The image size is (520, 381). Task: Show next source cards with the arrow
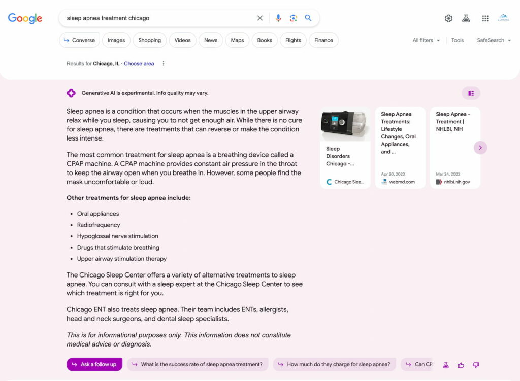click(x=480, y=148)
